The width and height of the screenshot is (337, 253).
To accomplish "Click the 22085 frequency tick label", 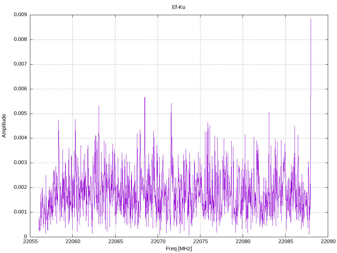I will (285, 242).
